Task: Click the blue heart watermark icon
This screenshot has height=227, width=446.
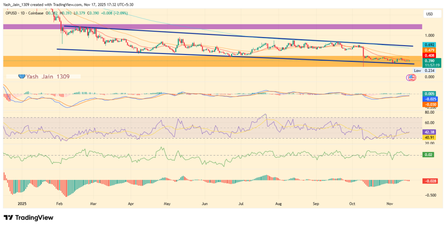Action: click(x=21, y=76)
